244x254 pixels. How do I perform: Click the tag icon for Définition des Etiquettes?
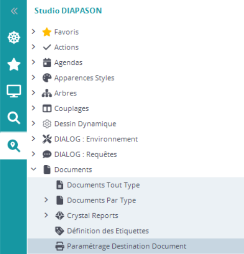(x=60, y=231)
